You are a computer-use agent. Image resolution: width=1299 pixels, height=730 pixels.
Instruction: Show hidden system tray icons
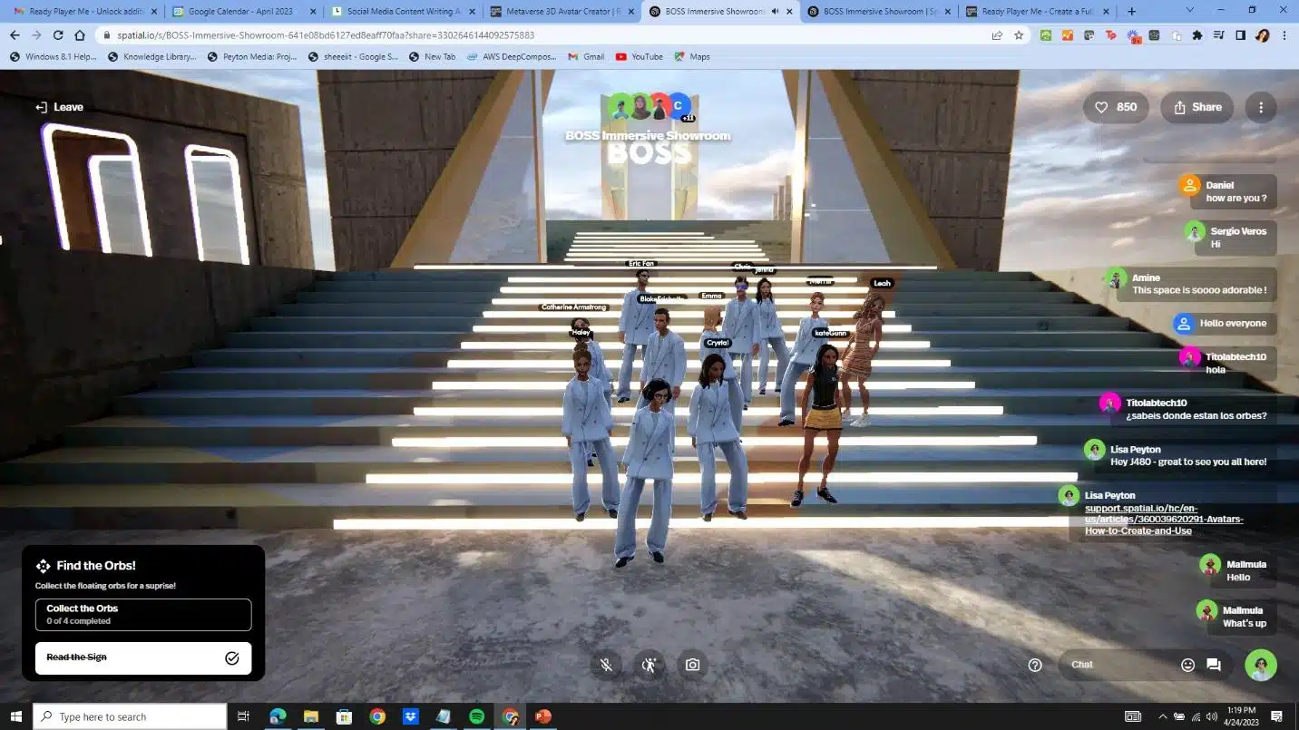(x=1163, y=716)
